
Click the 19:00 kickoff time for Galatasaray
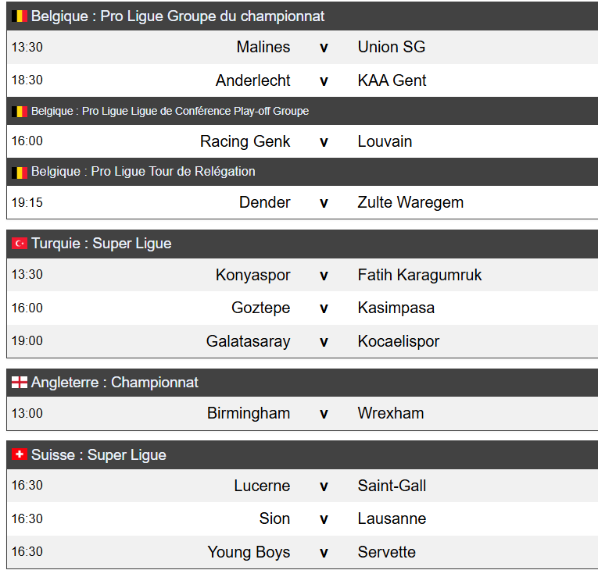click(27, 341)
